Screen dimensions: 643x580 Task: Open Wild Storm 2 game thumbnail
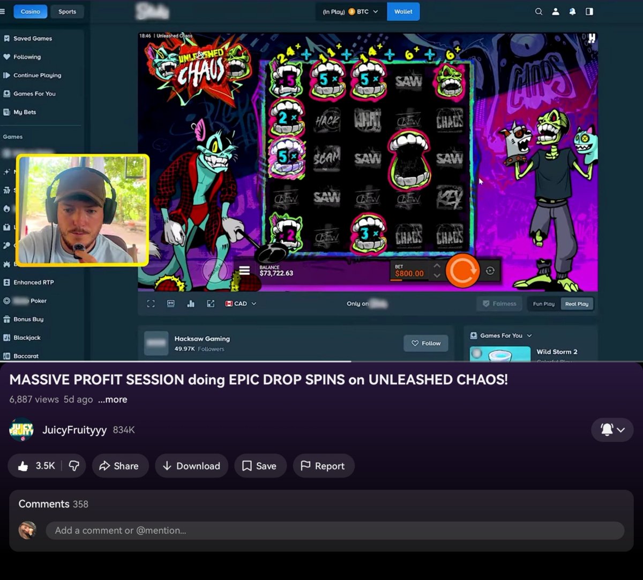500,354
